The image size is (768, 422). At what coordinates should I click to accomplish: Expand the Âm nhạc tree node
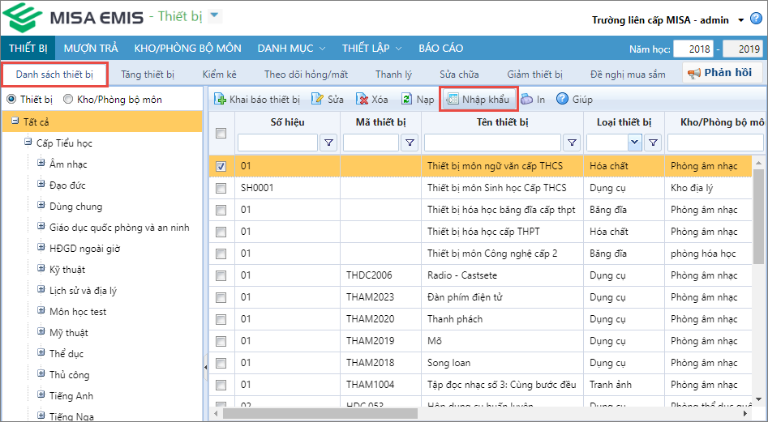(41, 164)
